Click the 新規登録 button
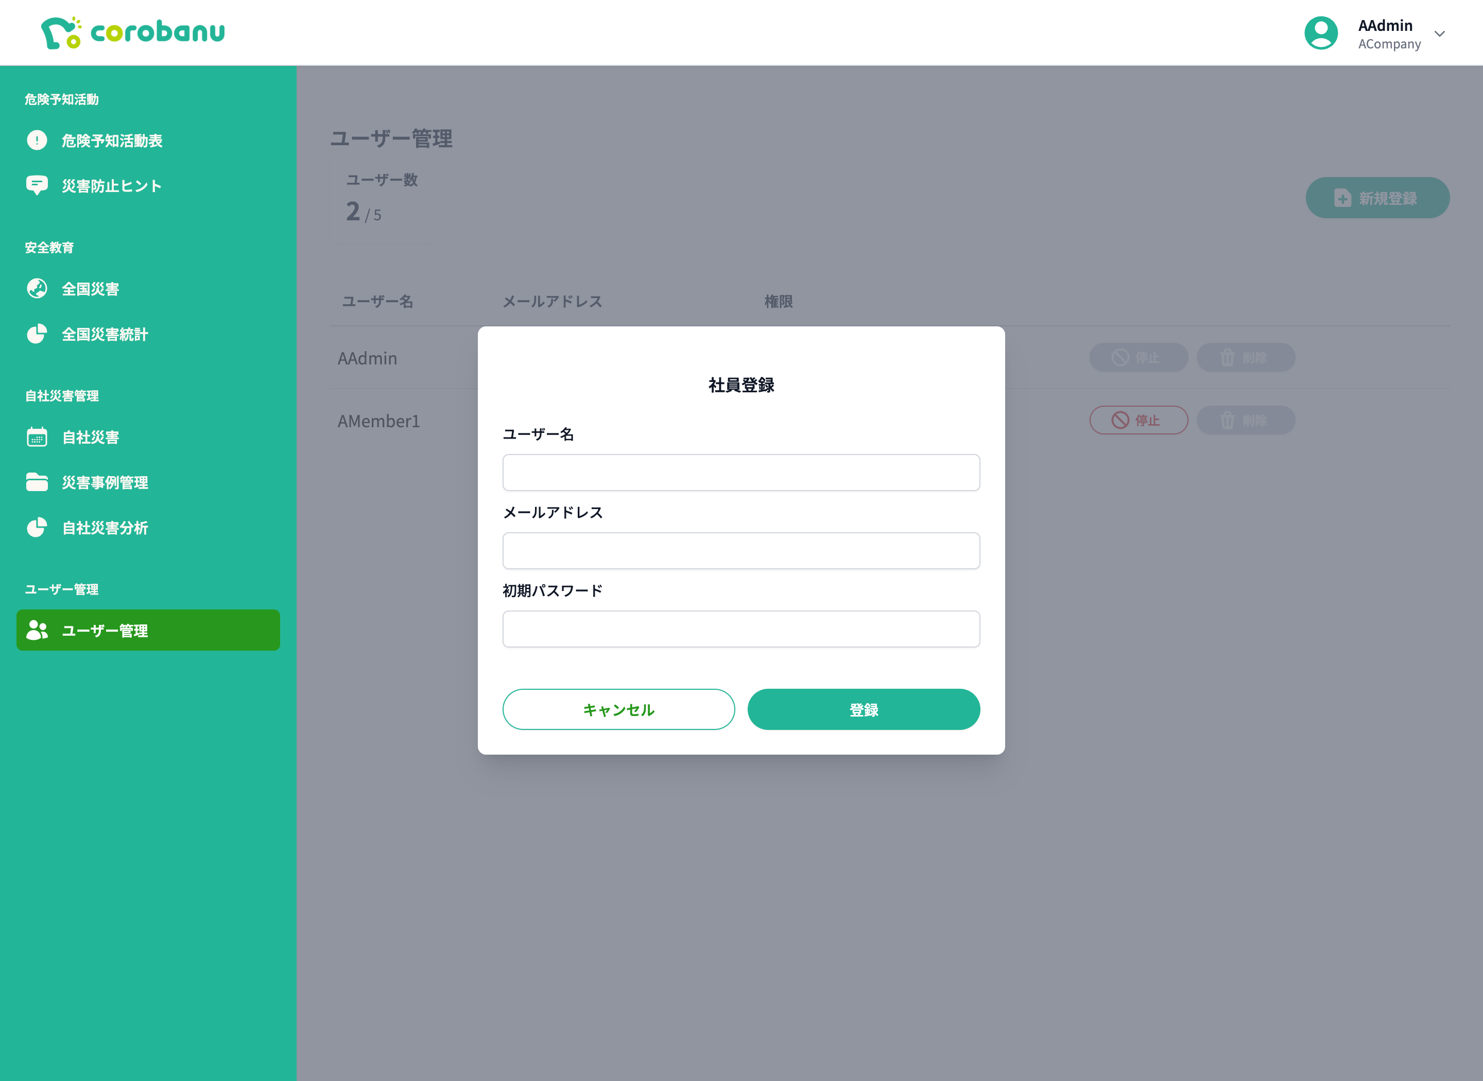This screenshot has width=1483, height=1081. pos(1377,198)
